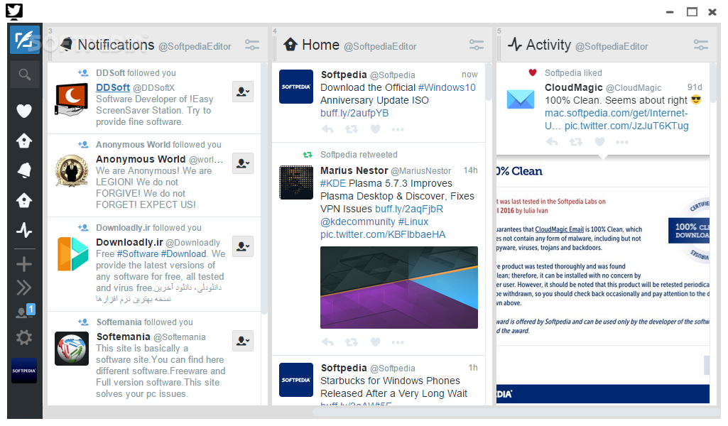Open pic.twitter.com/KBFIbbaeHA link
The width and height of the screenshot is (728, 426).
click(383, 235)
